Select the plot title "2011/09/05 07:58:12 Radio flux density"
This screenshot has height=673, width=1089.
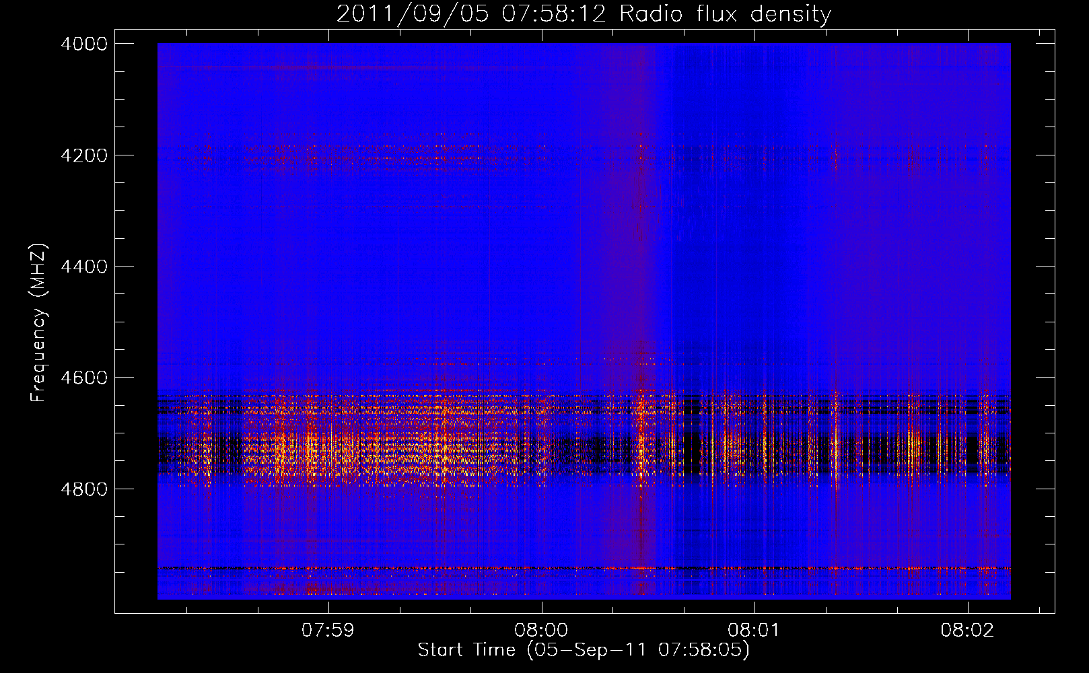584,13
